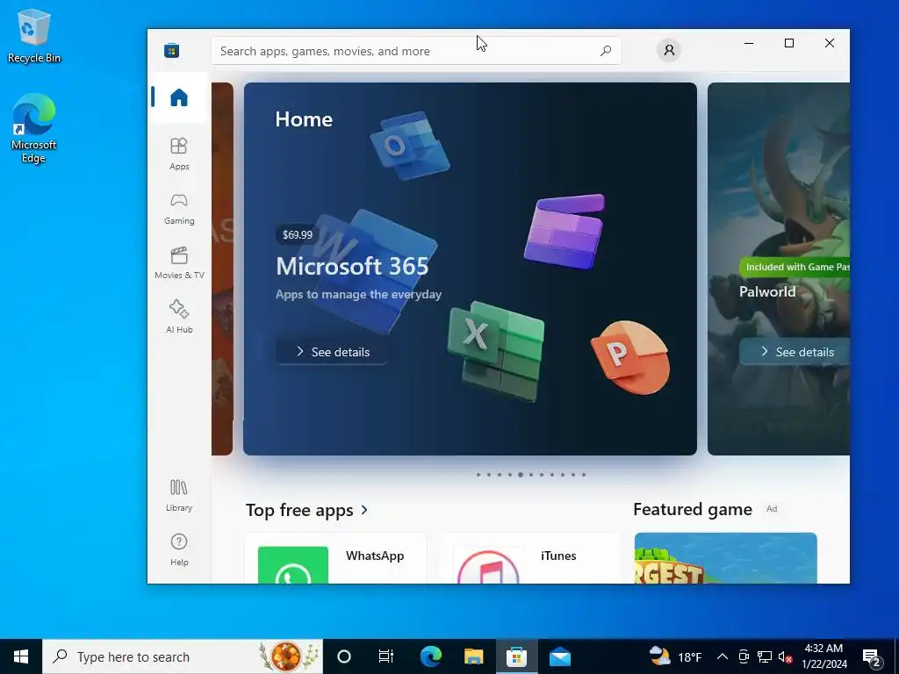Open the Palworld banner card
The height and width of the screenshot is (674, 899).
[x=779, y=269]
